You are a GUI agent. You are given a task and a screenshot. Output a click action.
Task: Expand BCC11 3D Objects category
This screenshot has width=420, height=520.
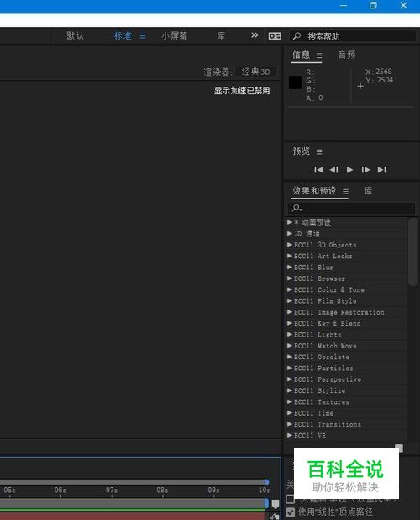(x=290, y=245)
